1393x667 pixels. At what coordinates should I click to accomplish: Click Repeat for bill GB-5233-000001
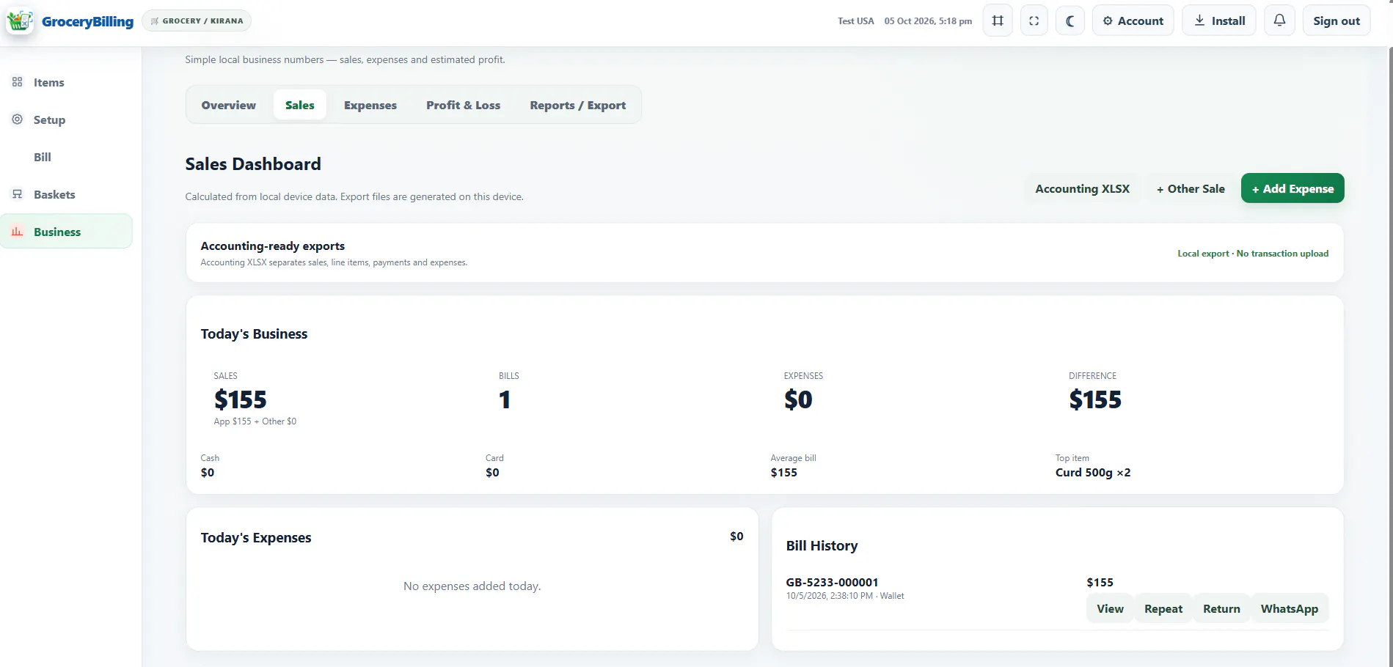[1163, 608]
